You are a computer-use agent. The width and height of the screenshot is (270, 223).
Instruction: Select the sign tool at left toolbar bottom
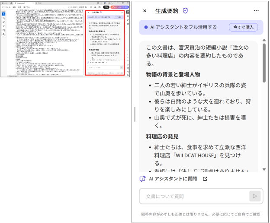point(3,34)
